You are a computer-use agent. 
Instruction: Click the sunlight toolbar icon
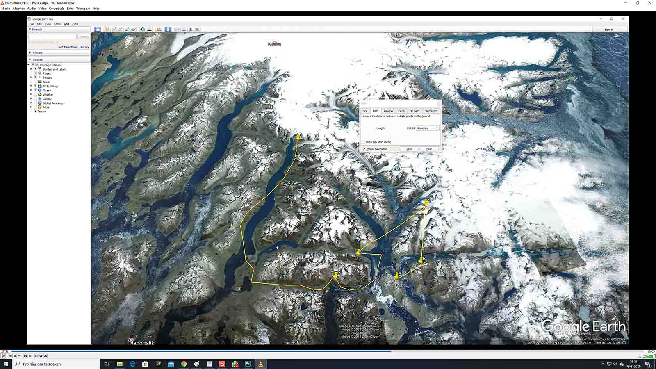(149, 30)
